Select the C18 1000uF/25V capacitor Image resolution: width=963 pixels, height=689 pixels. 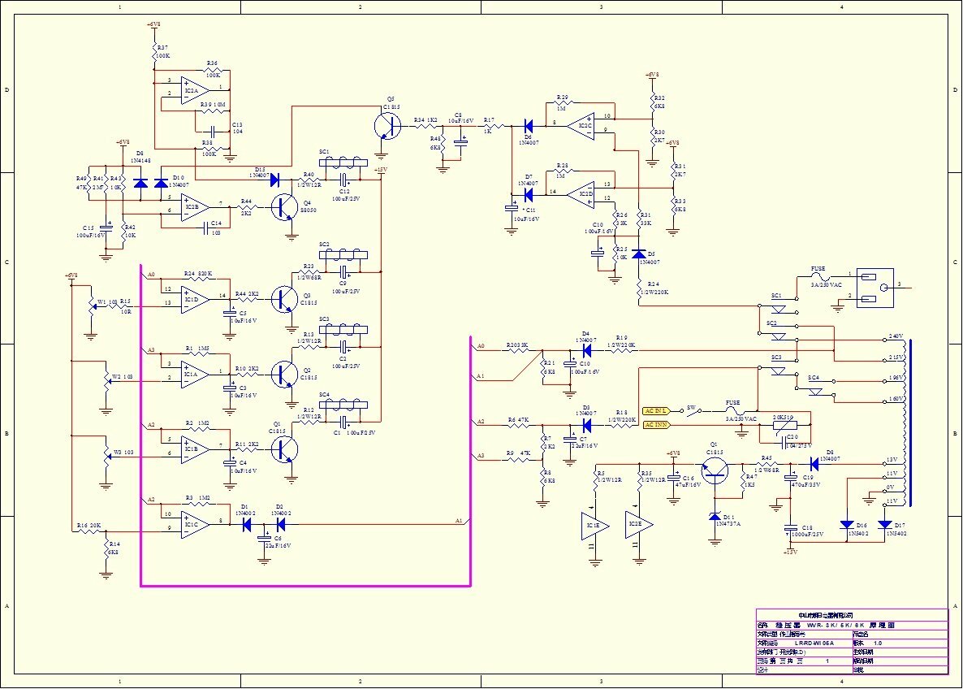[791, 529]
